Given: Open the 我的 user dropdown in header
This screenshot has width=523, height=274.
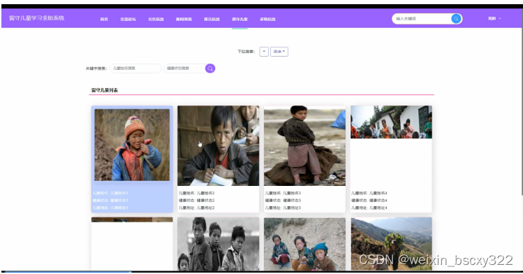Looking at the screenshot, I should click(494, 19).
